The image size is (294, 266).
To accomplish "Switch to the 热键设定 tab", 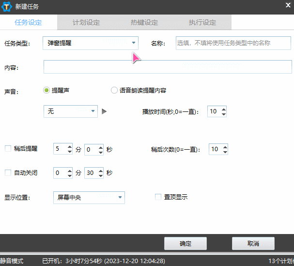I will (x=144, y=22).
